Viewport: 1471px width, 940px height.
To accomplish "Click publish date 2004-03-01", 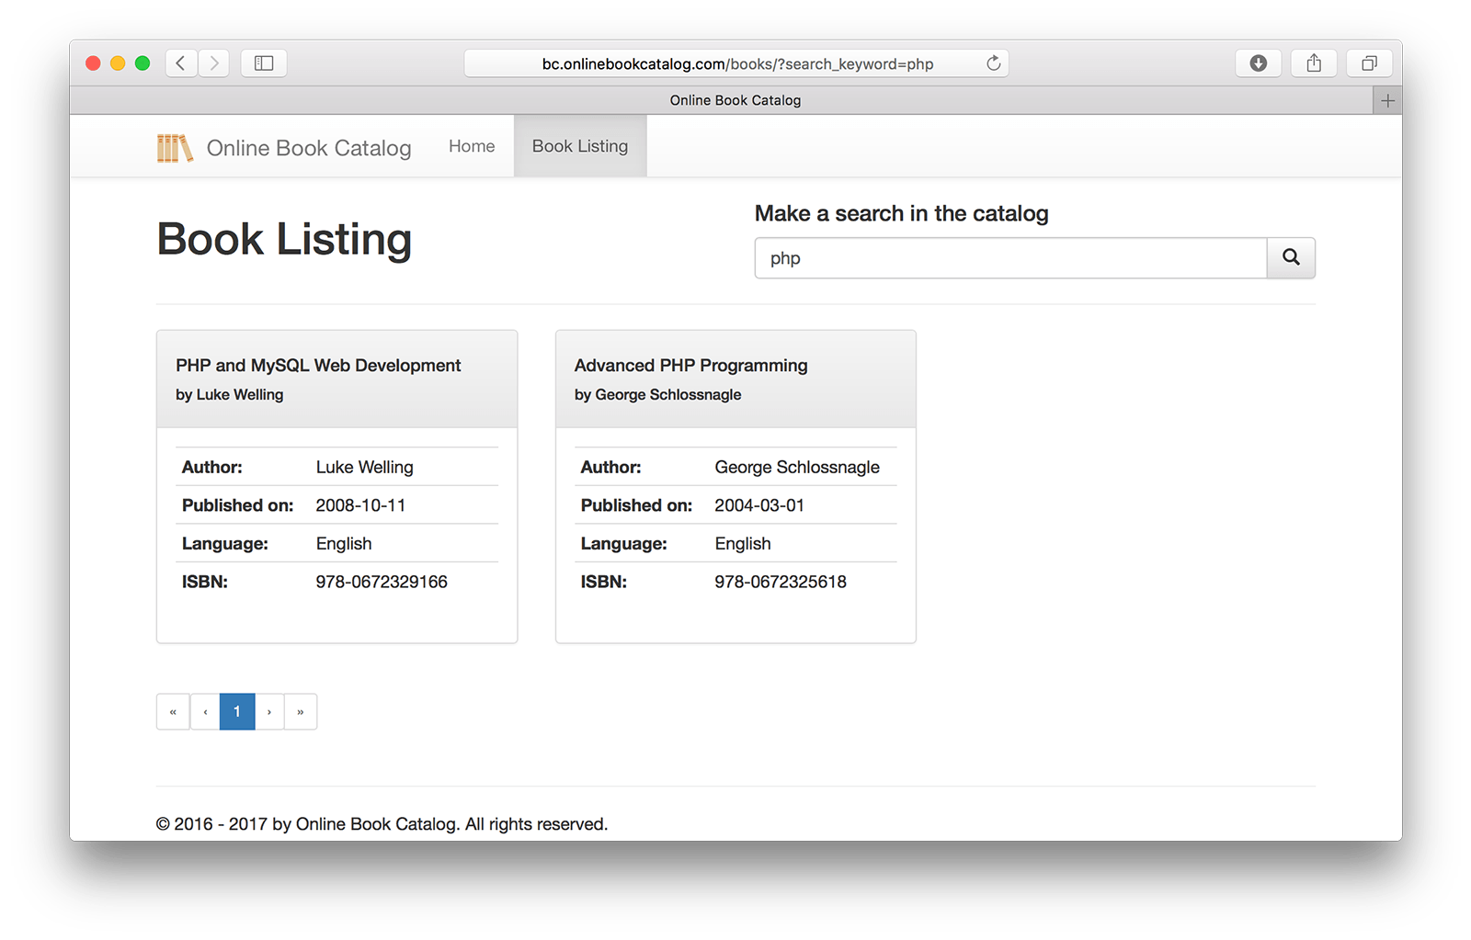I will (759, 505).
